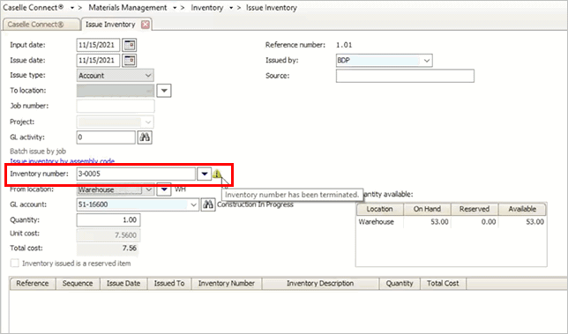Click the Quantity grid column header
Image resolution: width=568 pixels, height=334 pixels.
click(x=400, y=284)
